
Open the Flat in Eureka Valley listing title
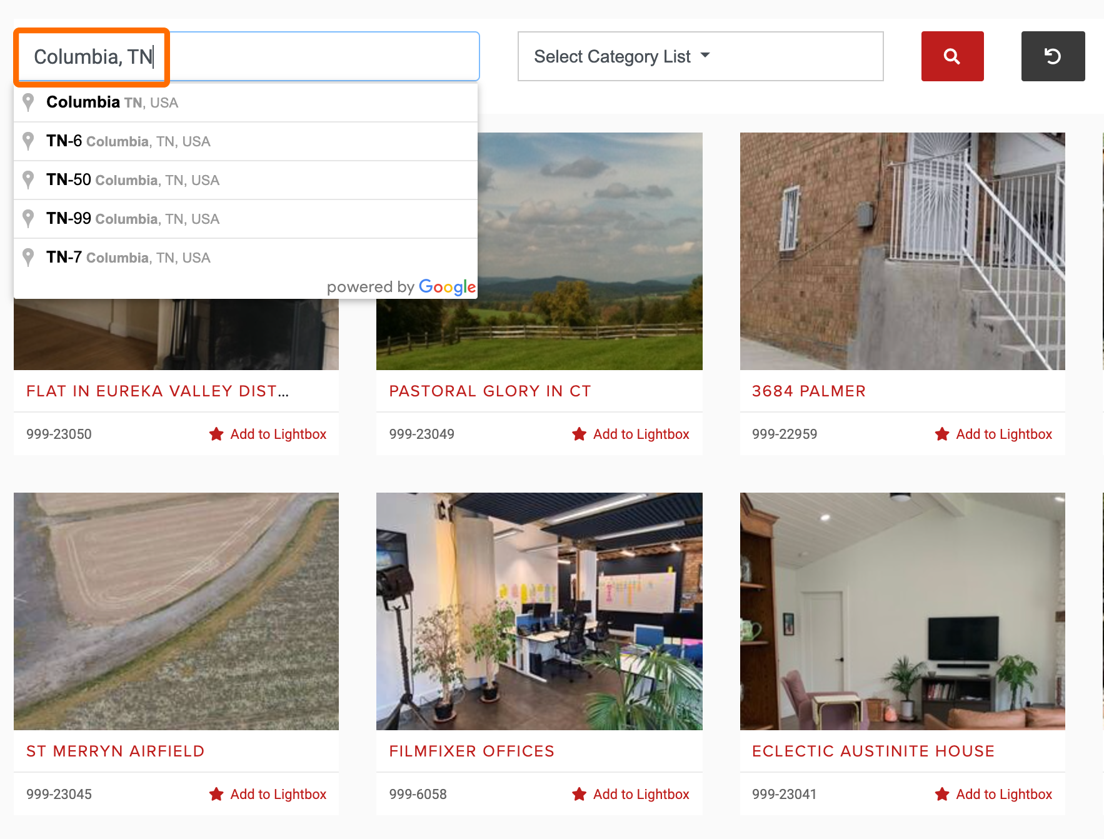[158, 391]
